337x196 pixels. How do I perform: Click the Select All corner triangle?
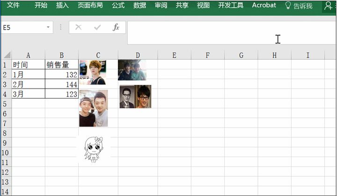tap(6, 55)
